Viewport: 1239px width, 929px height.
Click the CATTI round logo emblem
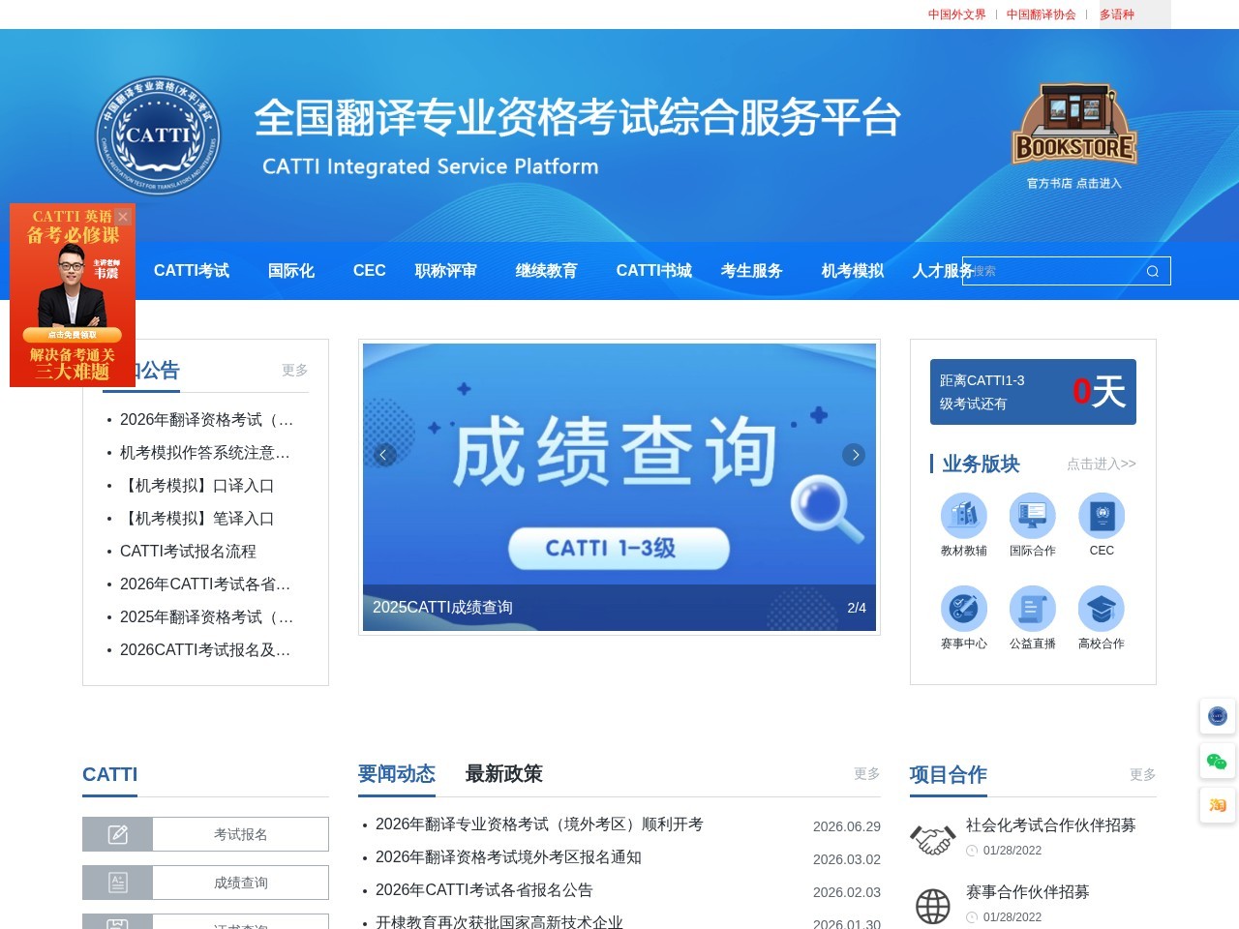click(158, 135)
